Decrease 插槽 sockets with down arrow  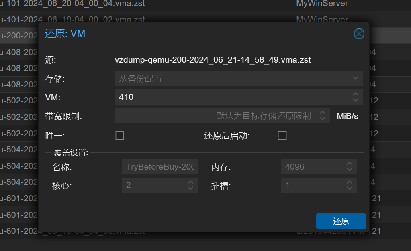349,188
